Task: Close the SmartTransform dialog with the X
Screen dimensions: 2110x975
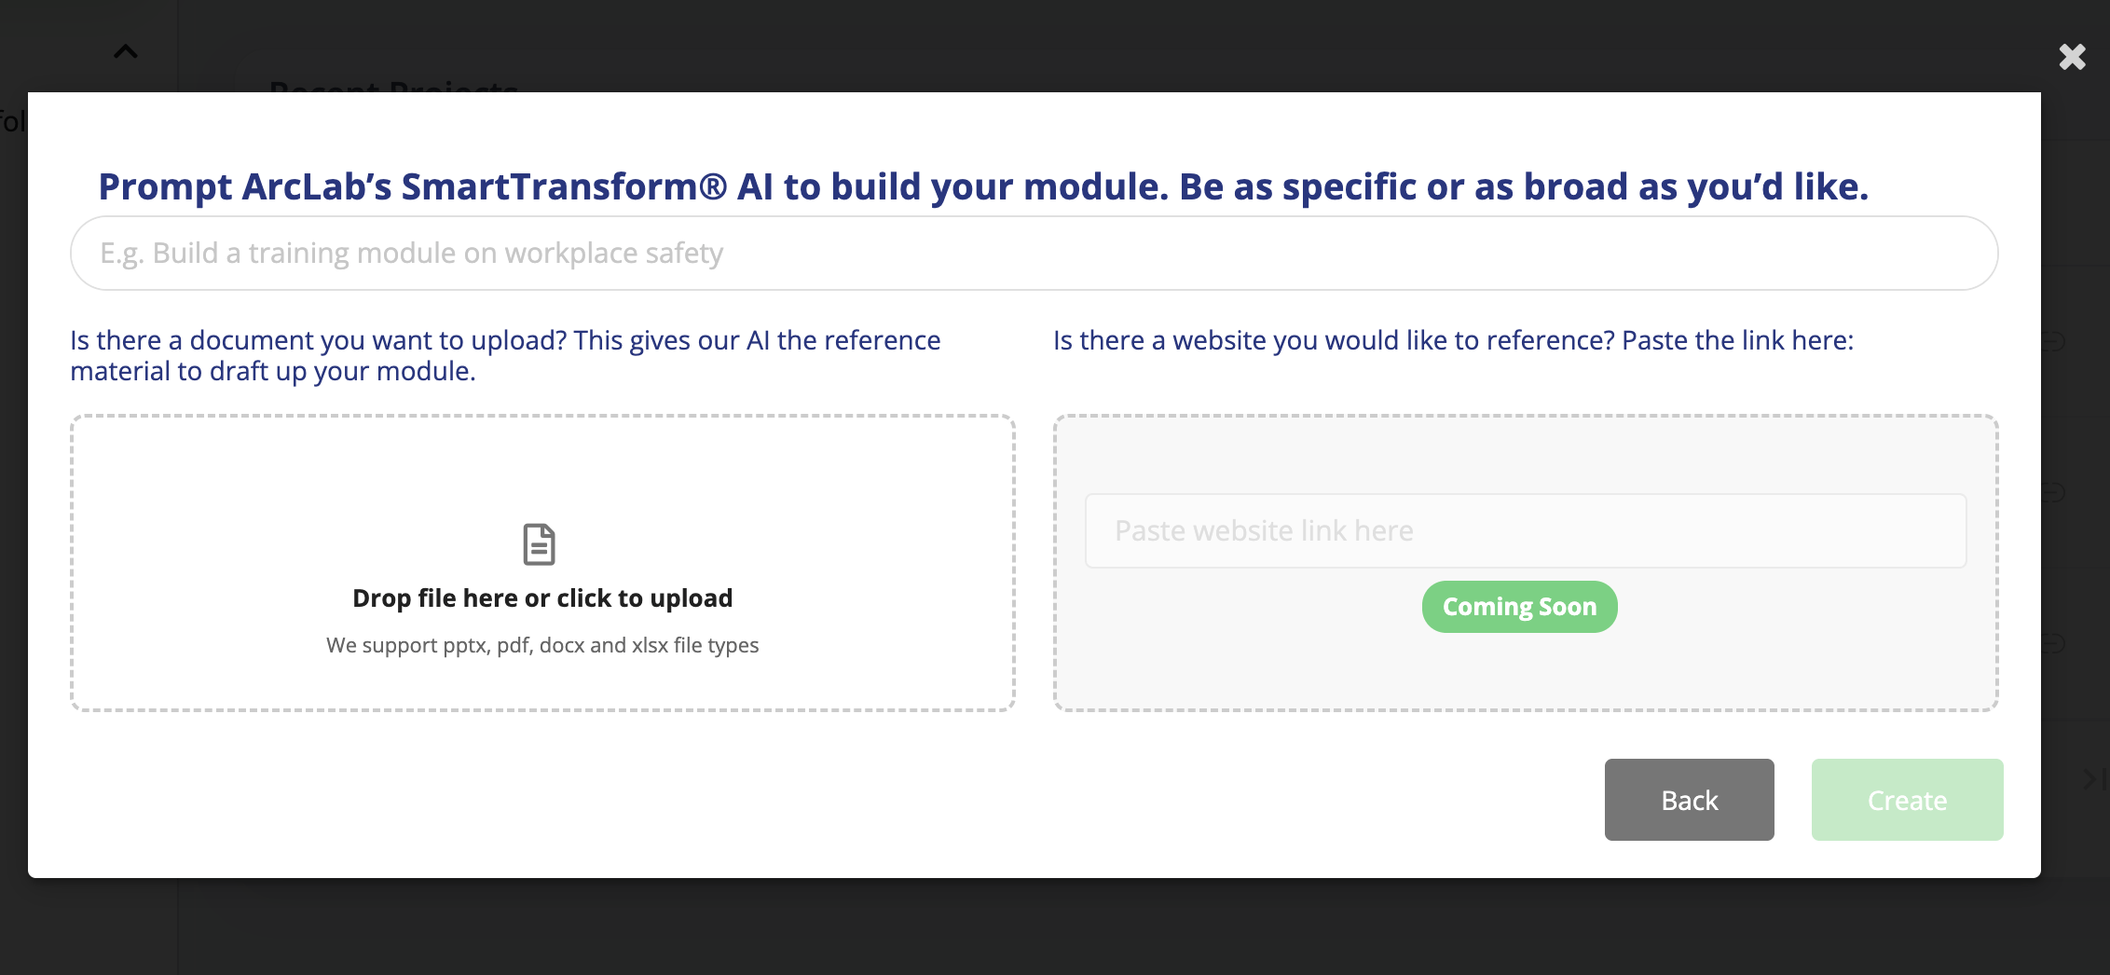Action: tap(2072, 57)
